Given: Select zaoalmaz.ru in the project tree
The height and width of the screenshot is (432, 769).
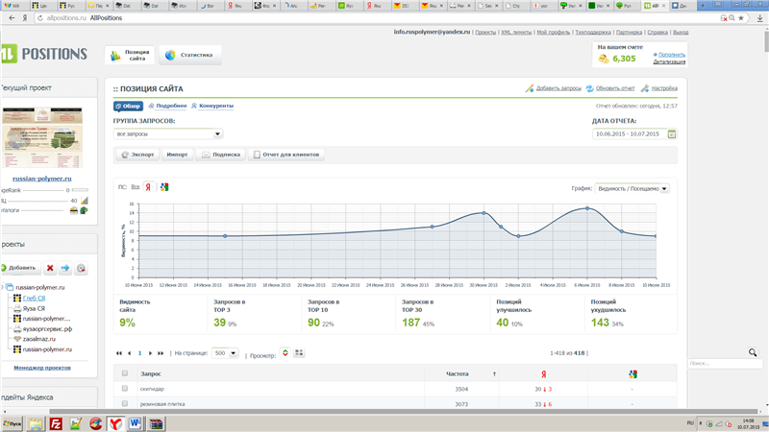Looking at the screenshot, I should pyautogui.click(x=40, y=339).
